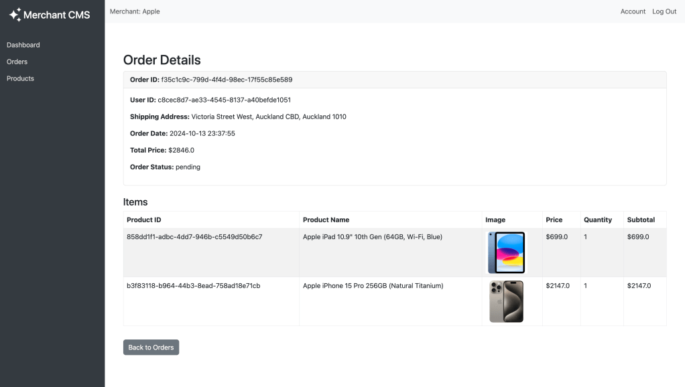Click the Apple iPad 10.9" product name
The width and height of the screenshot is (685, 387).
pos(373,236)
